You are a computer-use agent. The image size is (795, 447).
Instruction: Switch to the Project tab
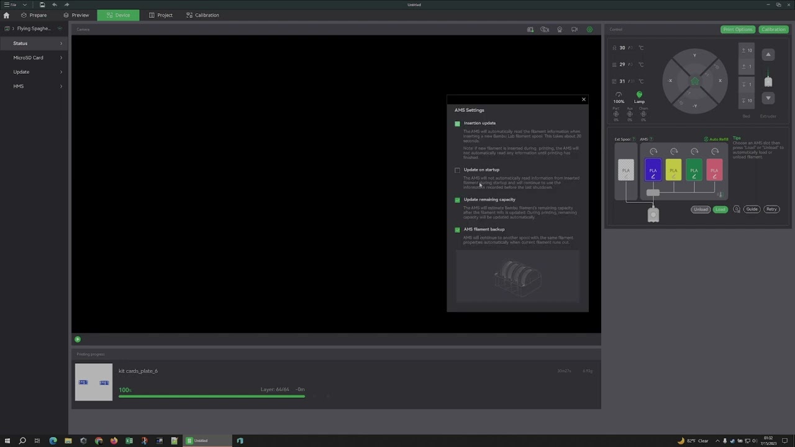point(161,15)
